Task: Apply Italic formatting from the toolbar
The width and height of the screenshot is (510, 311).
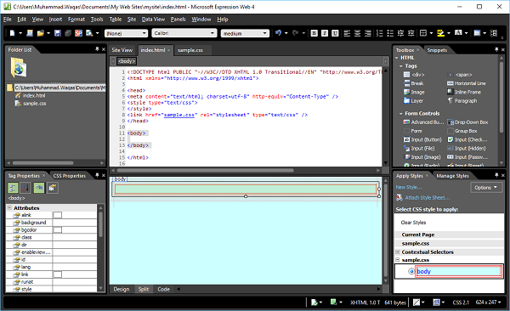Action: 325,33
